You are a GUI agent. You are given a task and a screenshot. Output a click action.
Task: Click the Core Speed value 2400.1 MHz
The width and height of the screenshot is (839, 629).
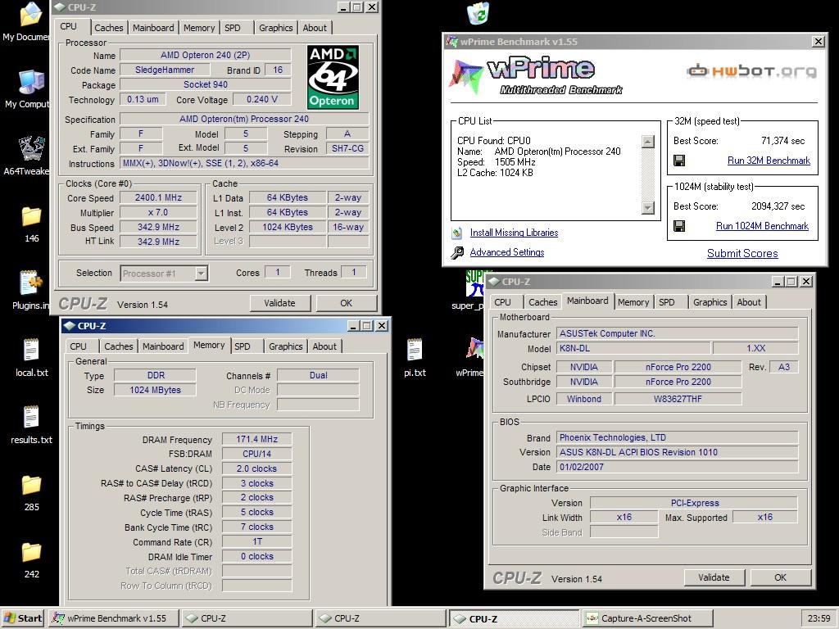tap(158, 198)
